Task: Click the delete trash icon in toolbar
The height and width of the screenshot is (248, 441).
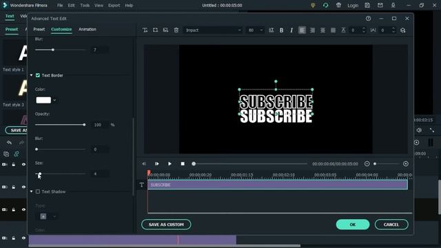Action: click(176, 30)
